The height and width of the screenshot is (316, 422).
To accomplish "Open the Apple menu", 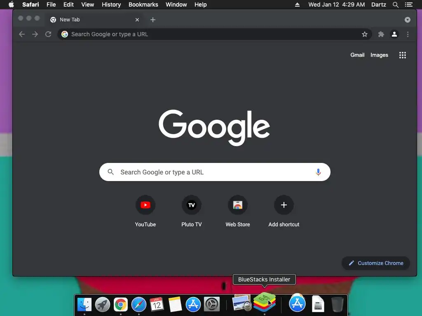I will (x=11, y=5).
